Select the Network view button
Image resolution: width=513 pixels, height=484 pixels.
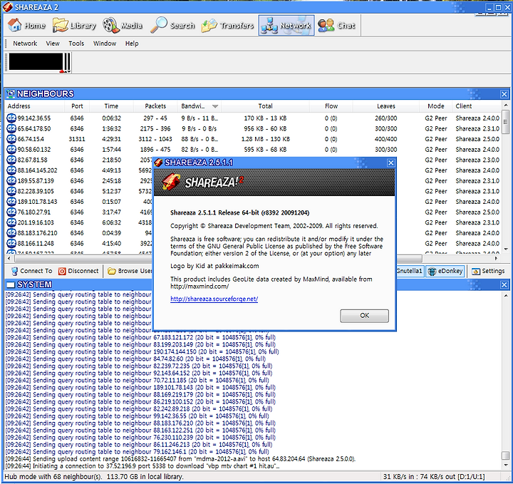[286, 25]
